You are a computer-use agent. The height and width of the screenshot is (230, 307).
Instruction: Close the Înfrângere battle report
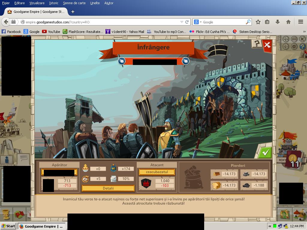[x=267, y=46]
